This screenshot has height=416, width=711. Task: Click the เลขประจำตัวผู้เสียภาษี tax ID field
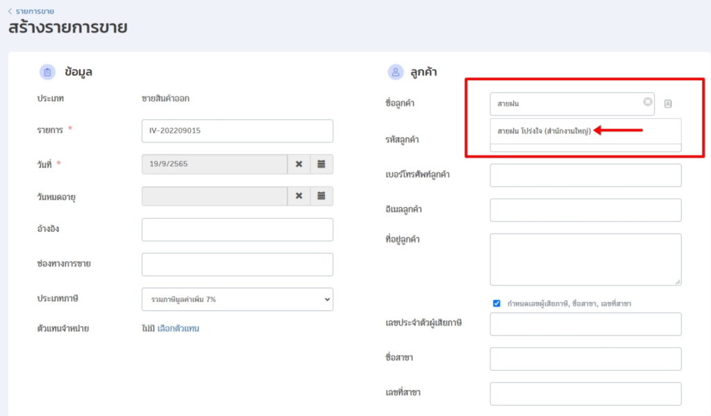click(x=585, y=324)
